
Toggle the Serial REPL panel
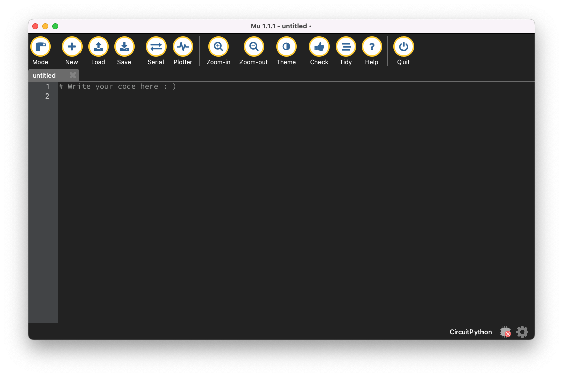click(x=155, y=46)
